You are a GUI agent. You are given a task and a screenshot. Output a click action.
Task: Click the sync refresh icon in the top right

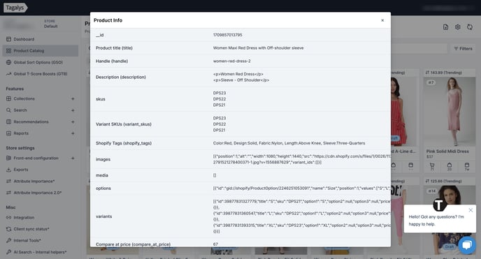(470, 27)
